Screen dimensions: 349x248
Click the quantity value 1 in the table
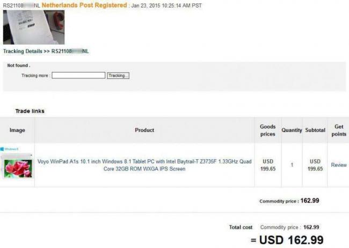click(292, 165)
